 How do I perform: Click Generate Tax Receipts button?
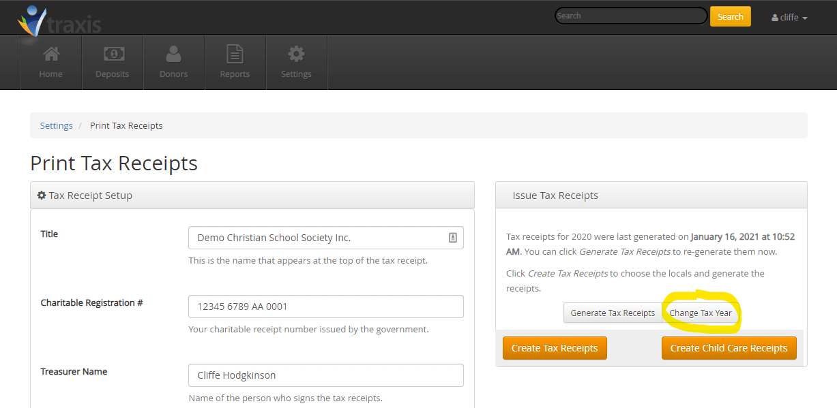[613, 313]
